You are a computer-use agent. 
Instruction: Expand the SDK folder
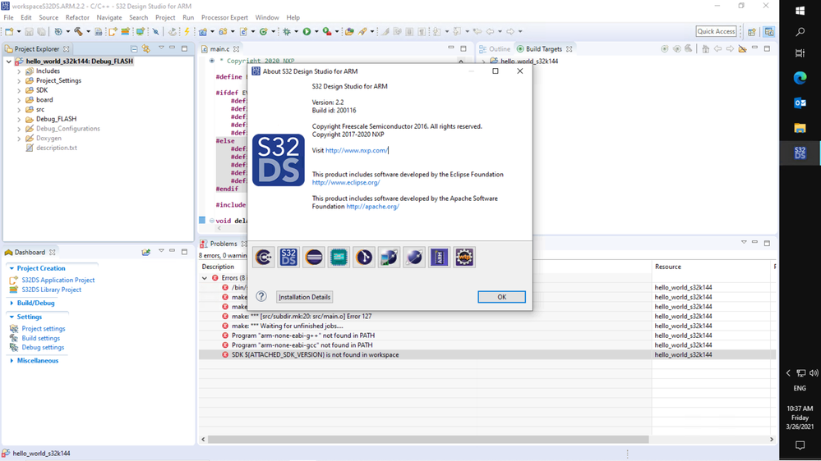click(x=19, y=90)
